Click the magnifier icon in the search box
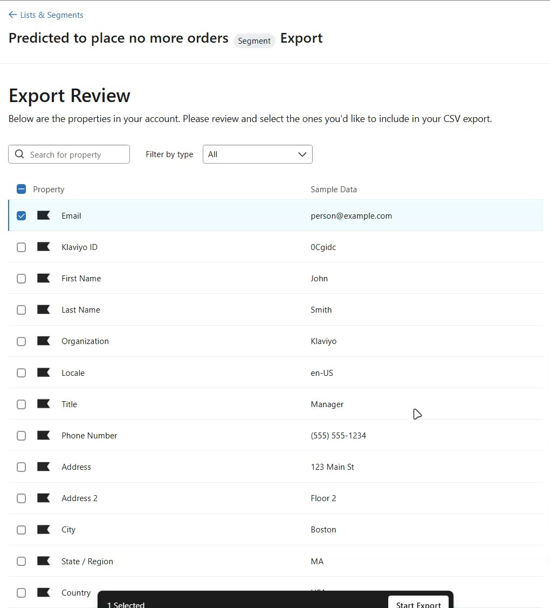Image resolution: width=550 pixels, height=608 pixels. (x=19, y=154)
